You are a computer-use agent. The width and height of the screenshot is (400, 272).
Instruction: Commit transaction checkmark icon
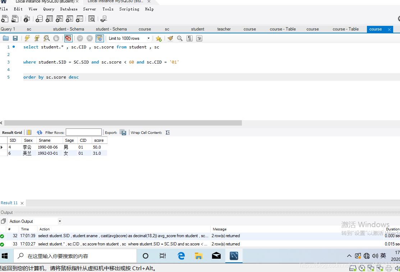(x=80, y=38)
